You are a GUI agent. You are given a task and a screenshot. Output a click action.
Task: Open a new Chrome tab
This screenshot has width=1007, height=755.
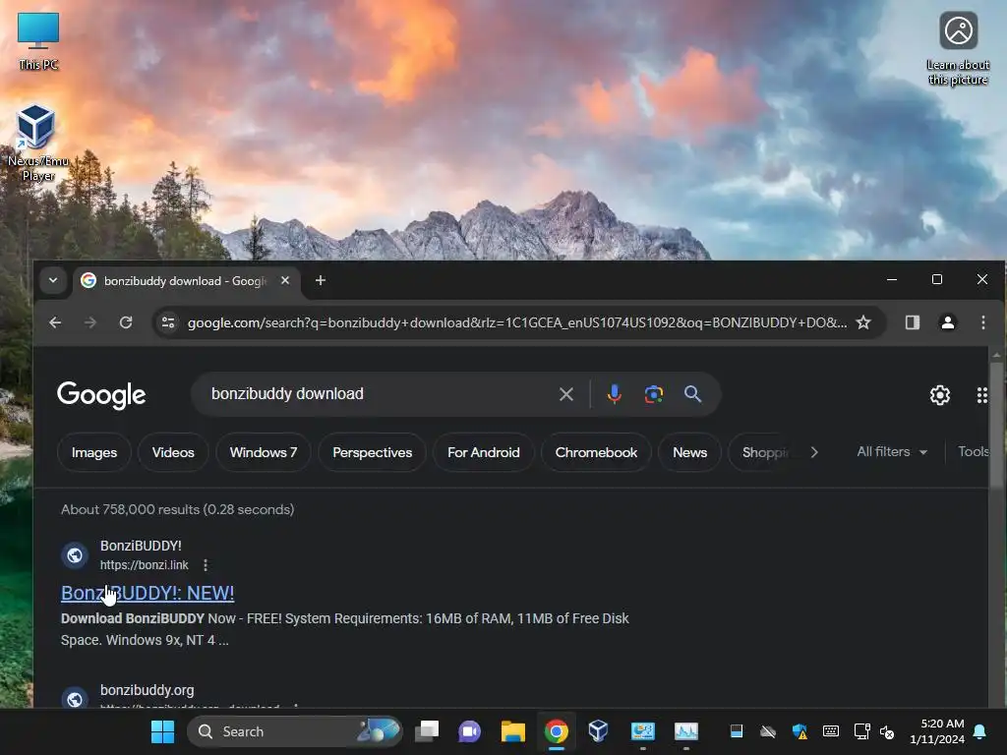[x=321, y=280]
